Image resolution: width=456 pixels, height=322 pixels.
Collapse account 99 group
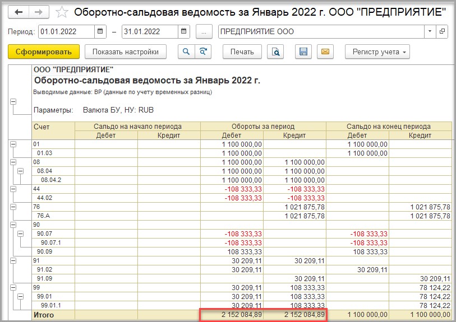[x=13, y=288]
